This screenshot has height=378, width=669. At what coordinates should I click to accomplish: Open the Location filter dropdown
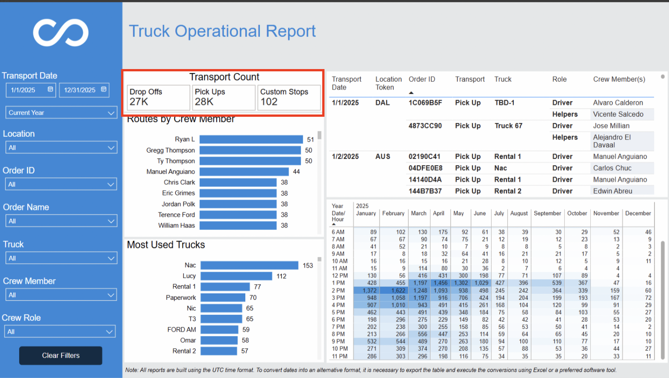tap(61, 148)
